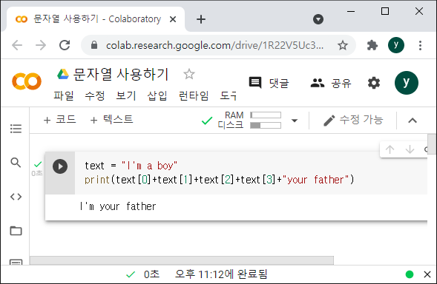Open the code snippets icon
Image resolution: width=437 pixels, height=284 pixels.
point(16,197)
